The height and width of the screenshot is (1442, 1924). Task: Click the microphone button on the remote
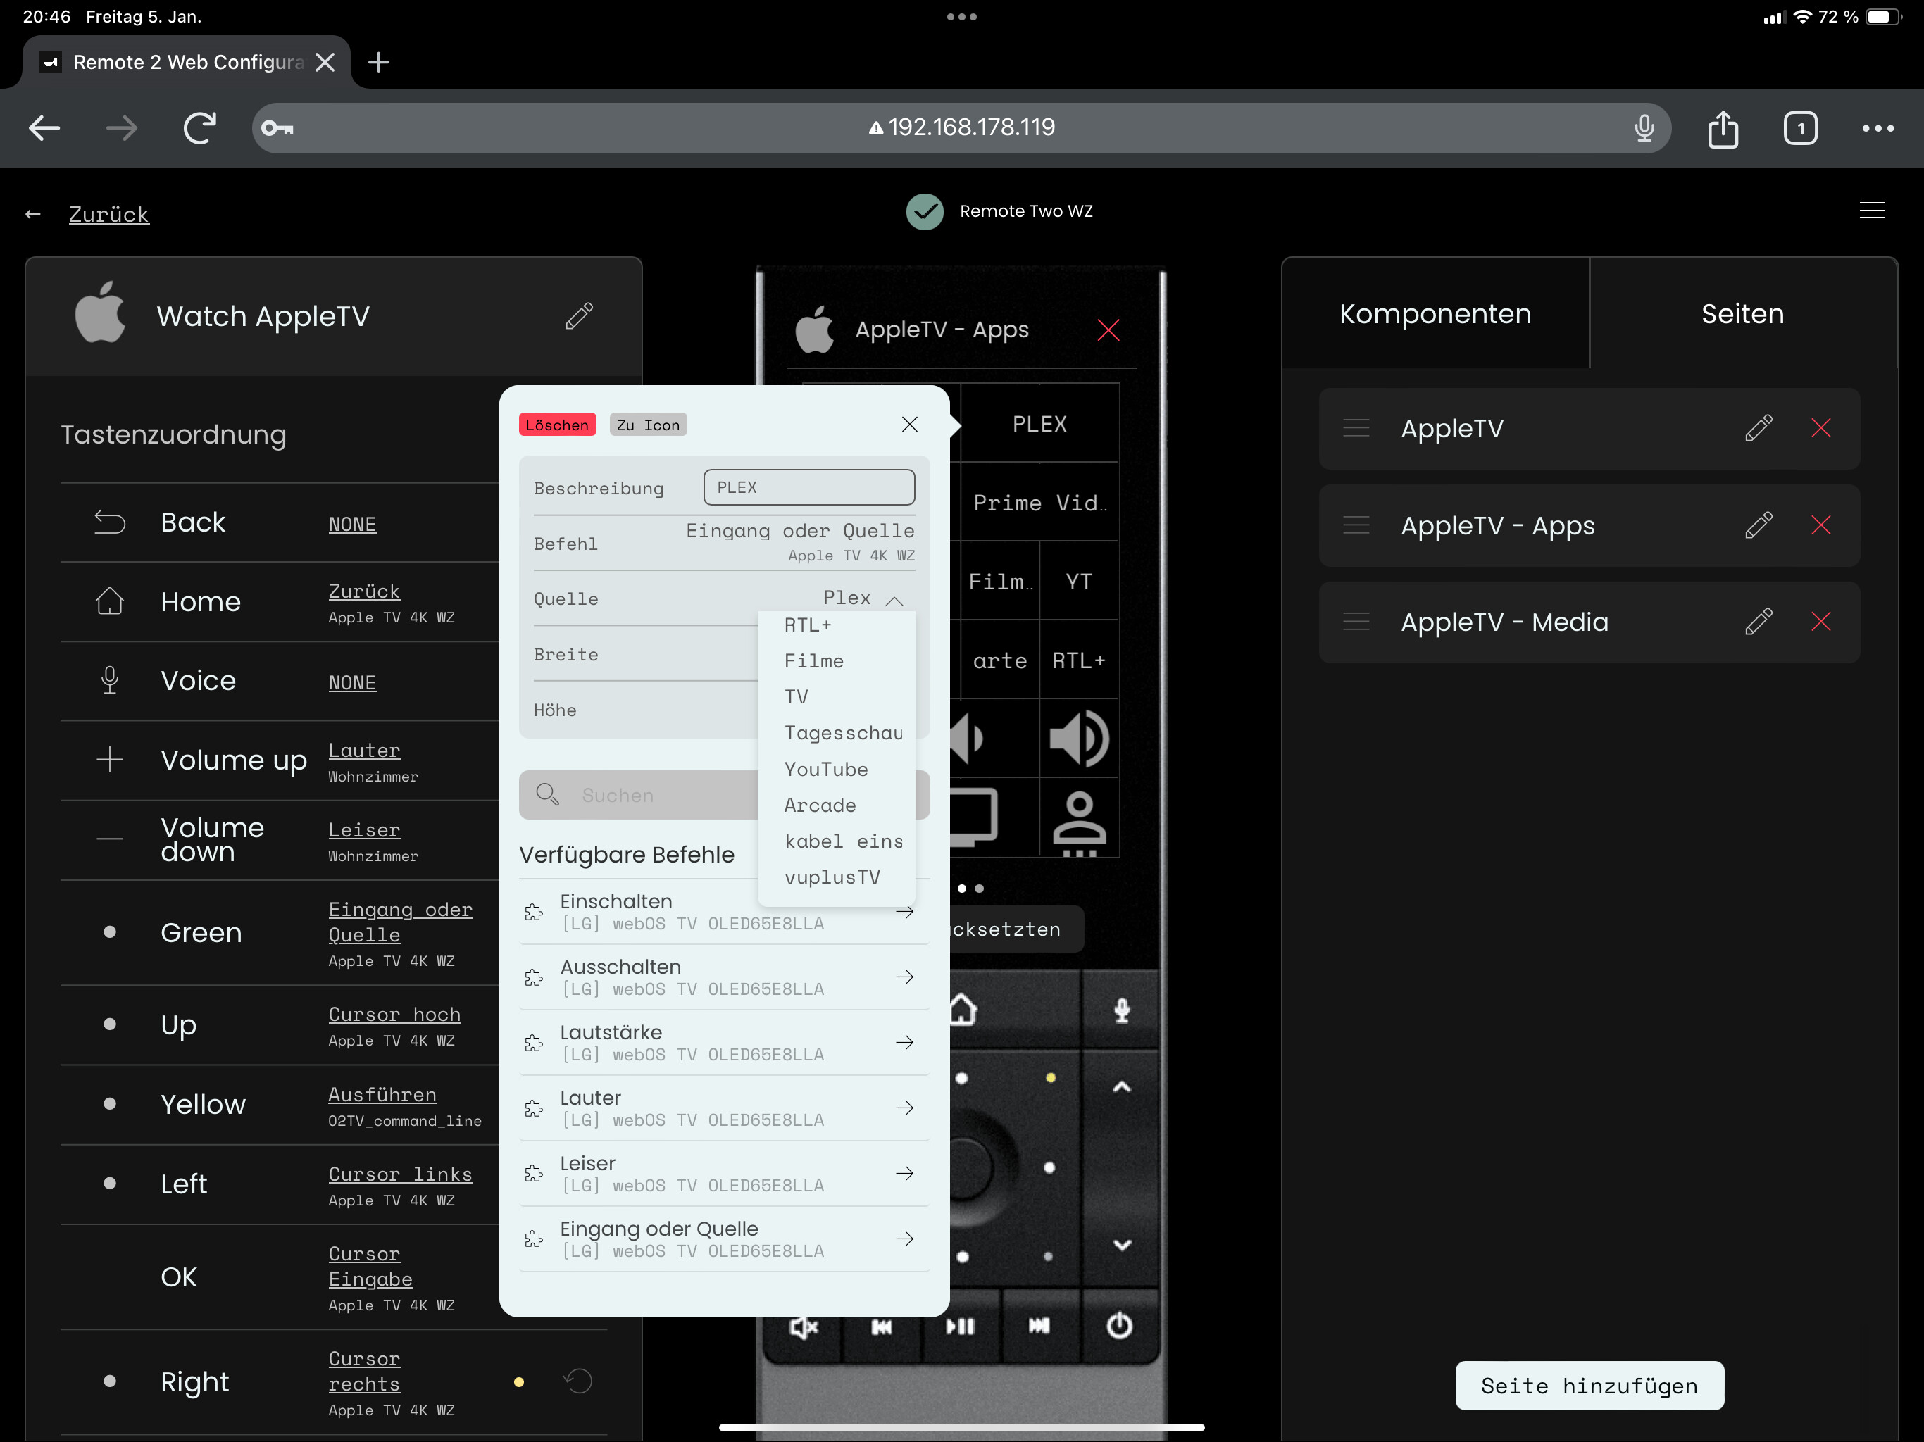coord(1121,1010)
